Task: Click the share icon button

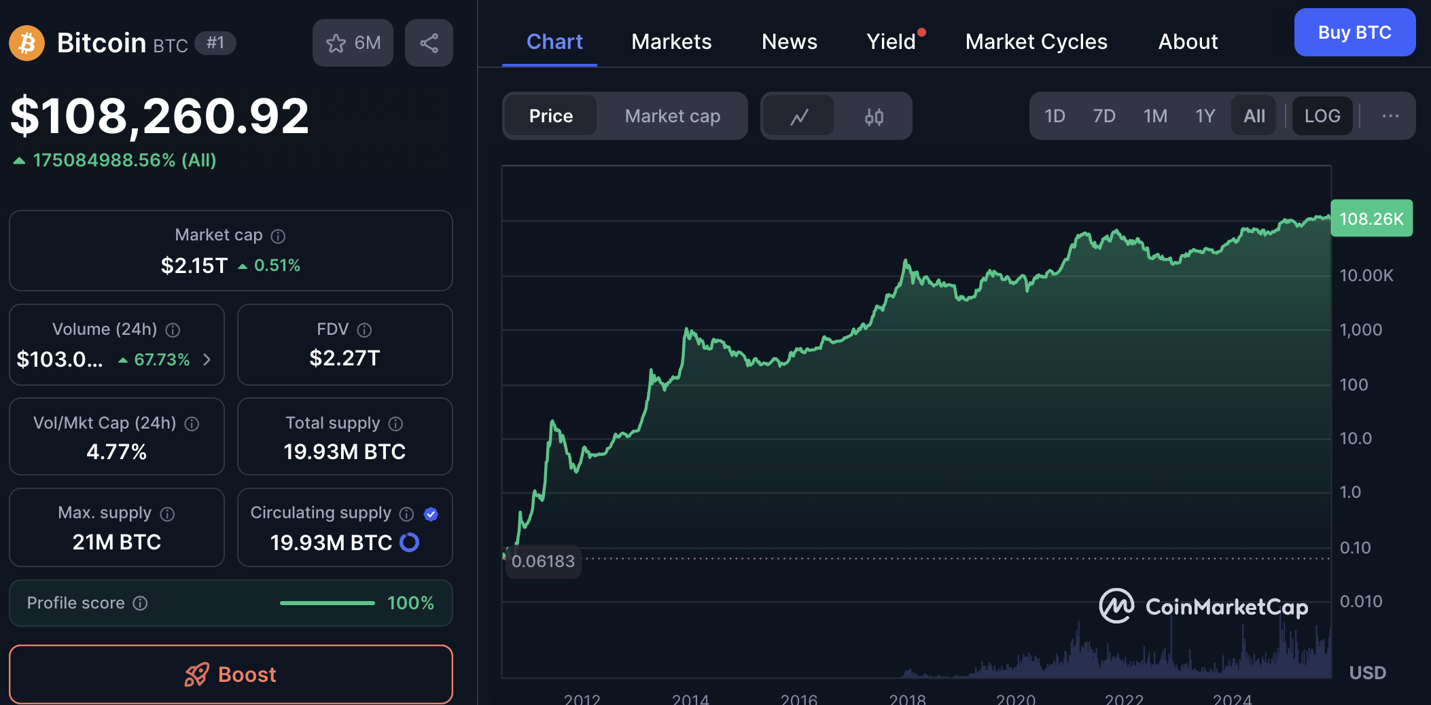Action: (x=429, y=43)
